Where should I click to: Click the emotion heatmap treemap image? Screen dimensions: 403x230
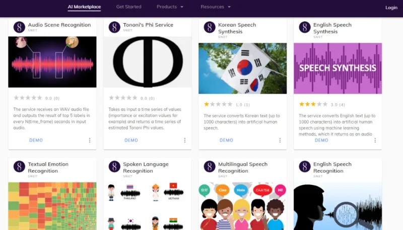tap(52, 206)
